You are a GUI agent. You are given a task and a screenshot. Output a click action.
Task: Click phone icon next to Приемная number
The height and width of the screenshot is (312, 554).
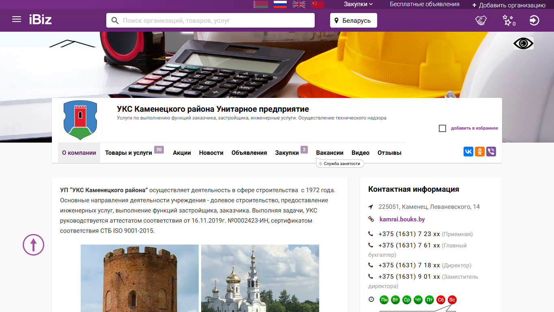[371, 234]
